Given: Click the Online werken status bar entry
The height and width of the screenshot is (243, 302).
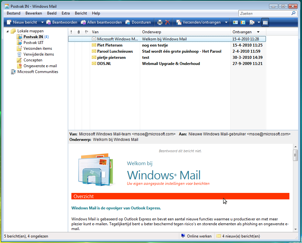Looking at the screenshot, I should [197, 236].
